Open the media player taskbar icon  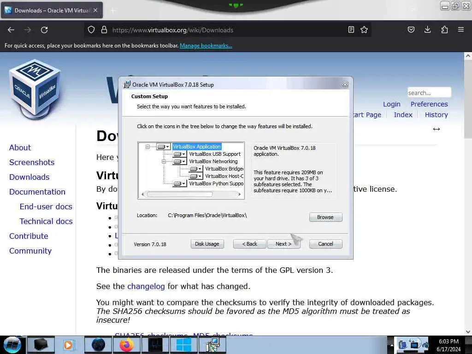(x=68, y=345)
